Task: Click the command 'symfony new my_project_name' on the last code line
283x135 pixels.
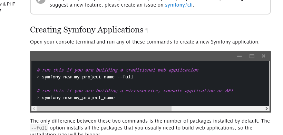Action: [78, 98]
